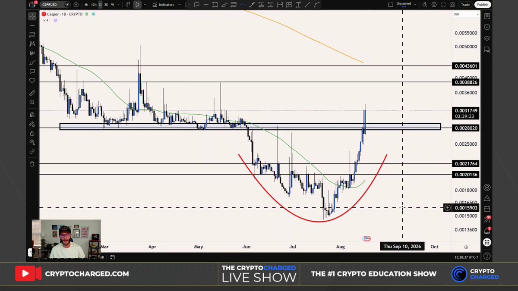The height and width of the screenshot is (291, 518).
Task: Click the 0.0028020 price label on axis
Action: 466,128
